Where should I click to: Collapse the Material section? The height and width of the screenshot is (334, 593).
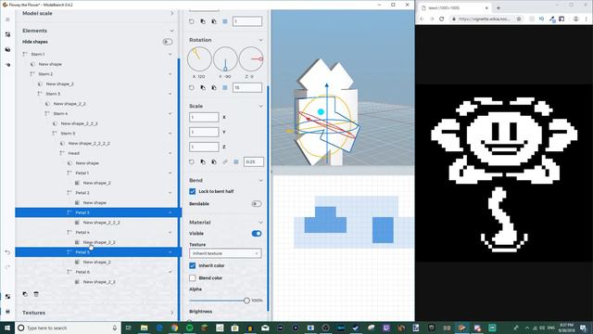pyautogui.click(x=260, y=223)
